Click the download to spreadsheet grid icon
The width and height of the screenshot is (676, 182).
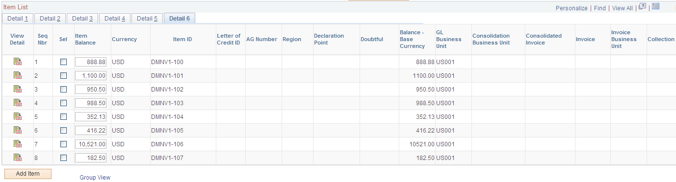pyautogui.click(x=656, y=7)
